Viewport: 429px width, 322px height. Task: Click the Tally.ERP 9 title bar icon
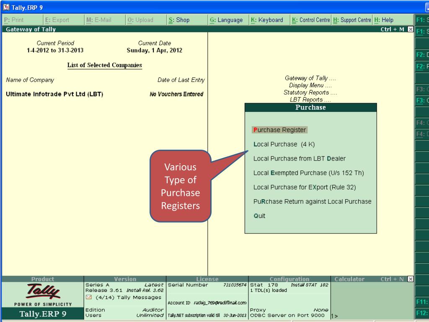(6, 8)
